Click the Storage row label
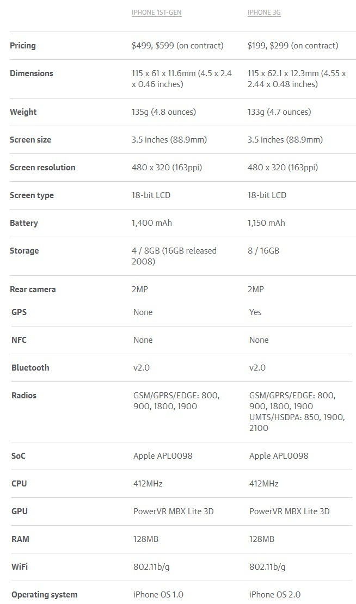 (24, 251)
